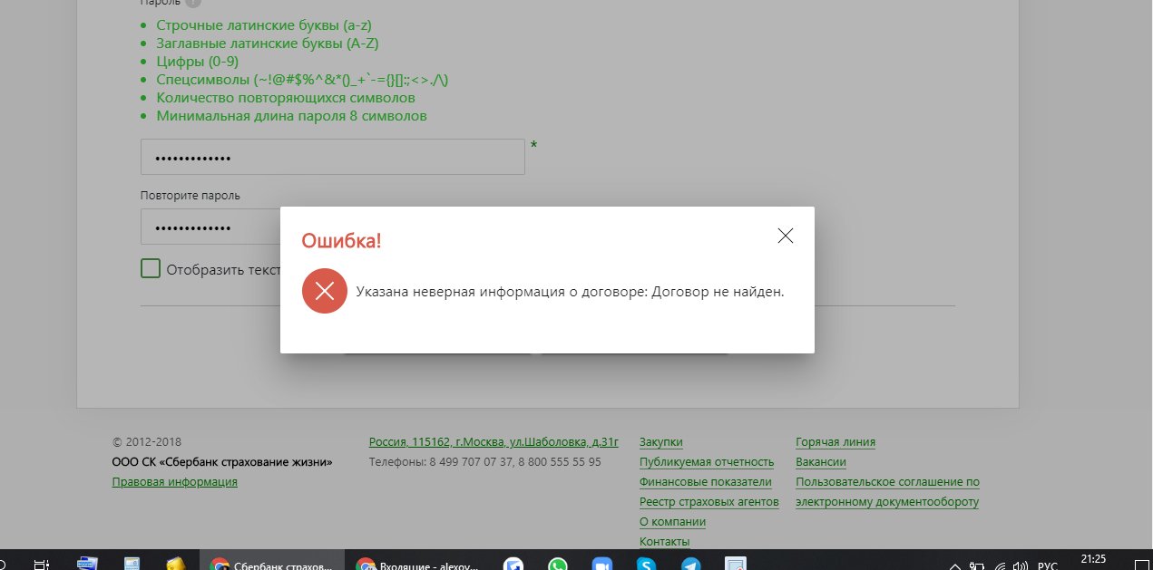Open the Публикуемая отчетность link
The height and width of the screenshot is (570, 1153).
pos(707,462)
